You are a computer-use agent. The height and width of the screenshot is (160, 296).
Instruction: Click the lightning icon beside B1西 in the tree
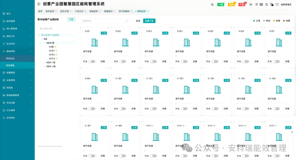point(55,47)
